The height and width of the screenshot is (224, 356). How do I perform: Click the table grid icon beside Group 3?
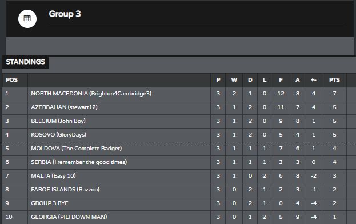[27, 19]
